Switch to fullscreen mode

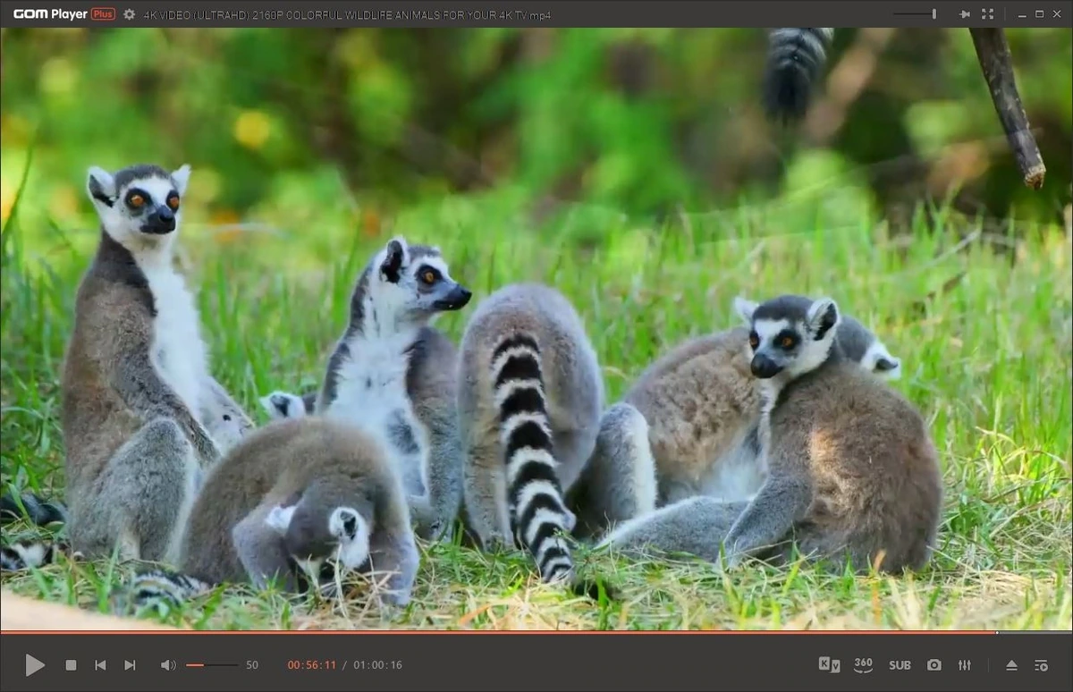[x=988, y=14]
